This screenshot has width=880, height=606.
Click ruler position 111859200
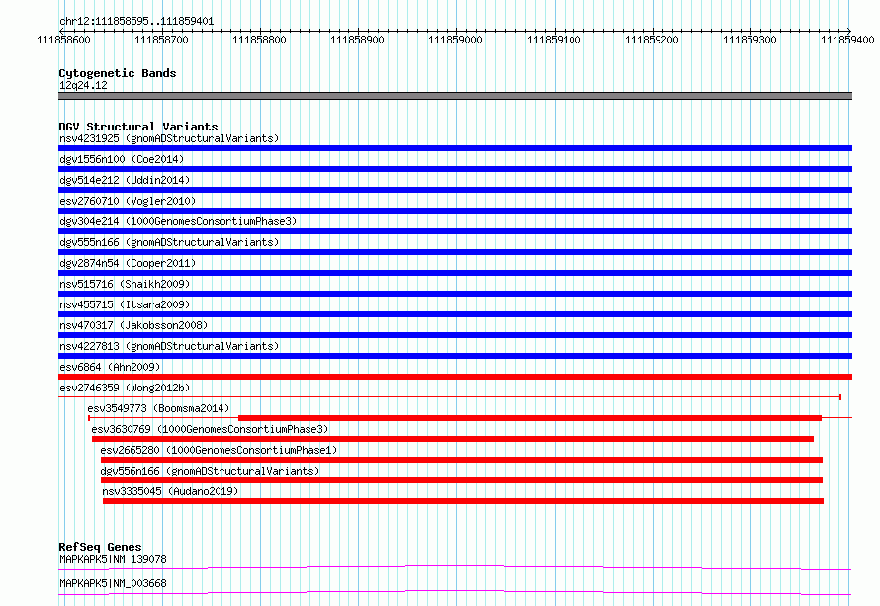click(652, 40)
